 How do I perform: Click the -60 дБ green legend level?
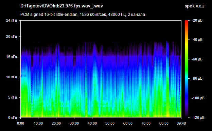[x=197, y=59]
